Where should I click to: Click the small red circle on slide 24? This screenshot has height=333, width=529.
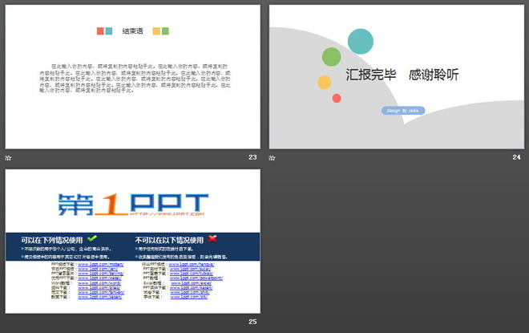(337, 98)
